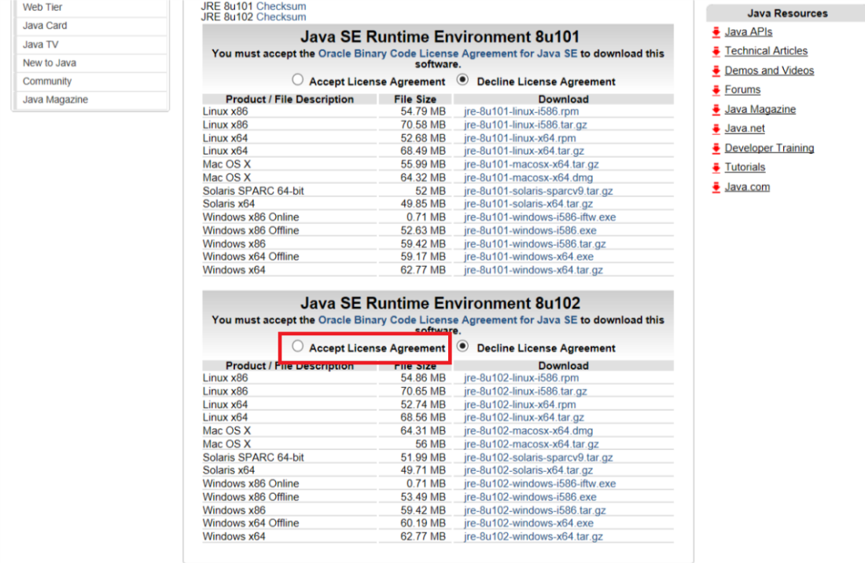This screenshot has height=563, width=865.
Task: Click the arrow icon beside Java Magazine resource
Action: 716,110
